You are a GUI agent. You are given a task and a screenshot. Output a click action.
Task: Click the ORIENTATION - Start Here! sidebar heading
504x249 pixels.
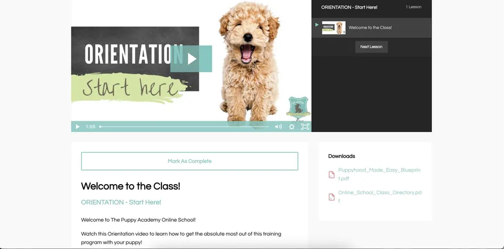349,7
